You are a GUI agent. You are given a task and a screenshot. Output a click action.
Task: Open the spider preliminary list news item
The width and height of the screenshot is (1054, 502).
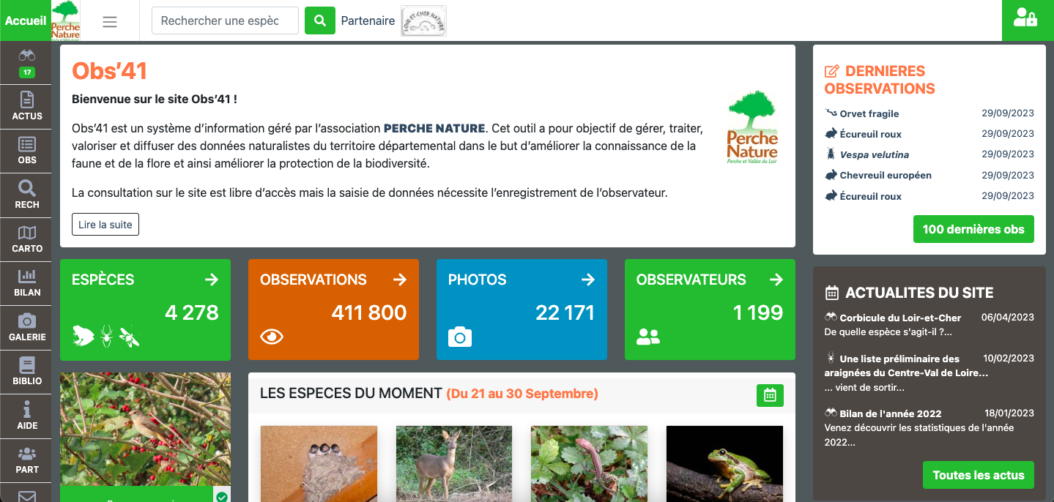(x=906, y=365)
